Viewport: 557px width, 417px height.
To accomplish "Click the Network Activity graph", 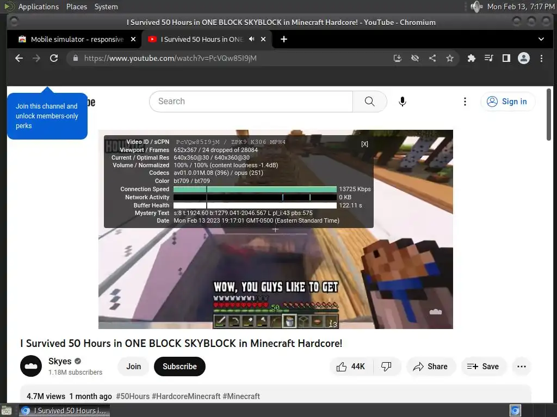I will pos(255,197).
